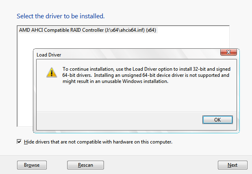Click the 'Select the driver to be installed' heading

coord(61,16)
